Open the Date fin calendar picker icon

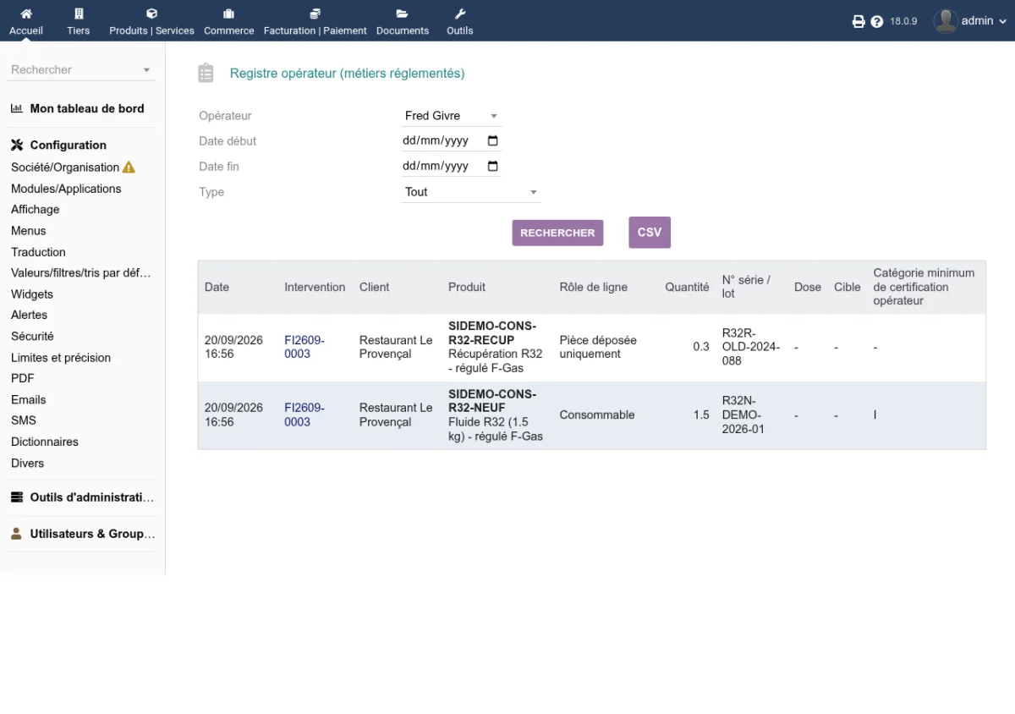click(493, 167)
